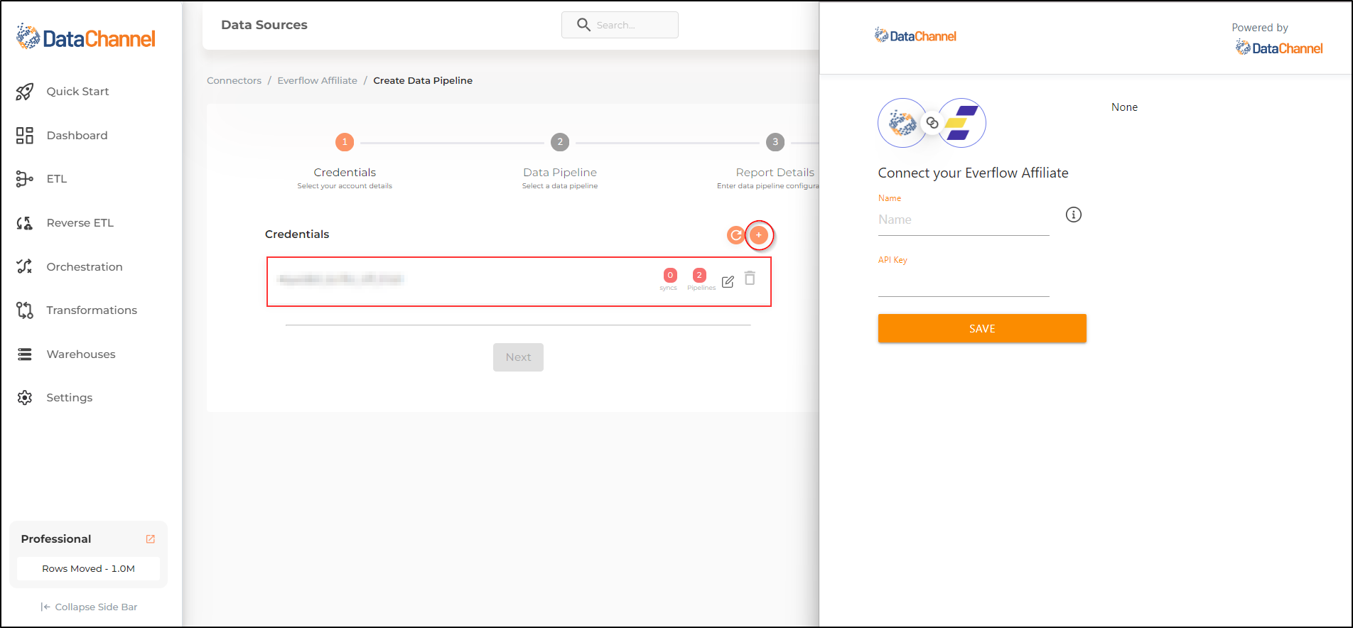The image size is (1353, 628).
Task: Click the Data Sources page title
Action: tap(264, 25)
